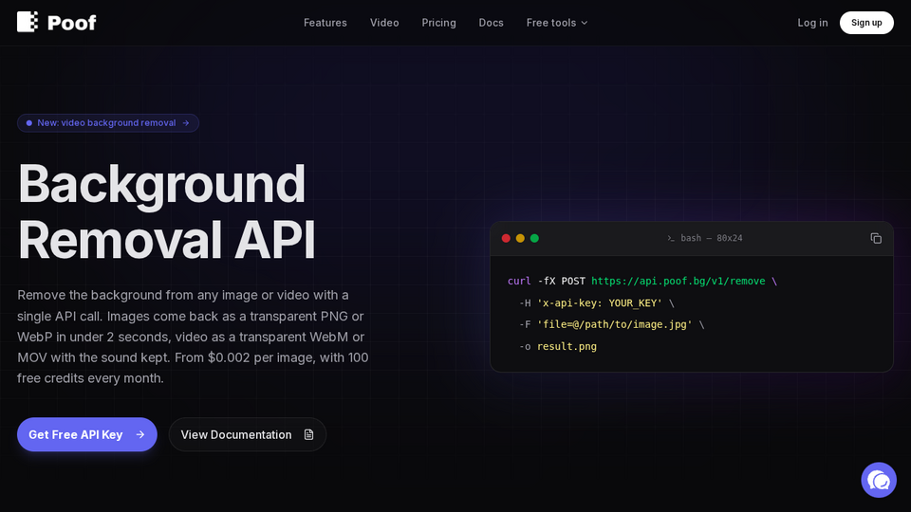
Task: Copy the curl command with the copy icon
Action: click(x=876, y=239)
